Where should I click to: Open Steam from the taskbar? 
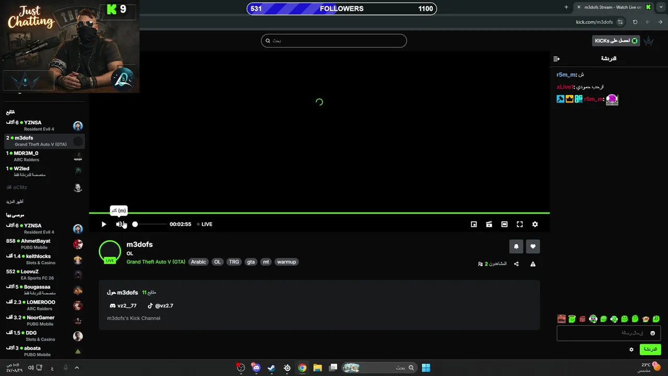tap(271, 368)
